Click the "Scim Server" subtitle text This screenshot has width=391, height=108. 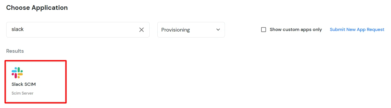coord(23,93)
